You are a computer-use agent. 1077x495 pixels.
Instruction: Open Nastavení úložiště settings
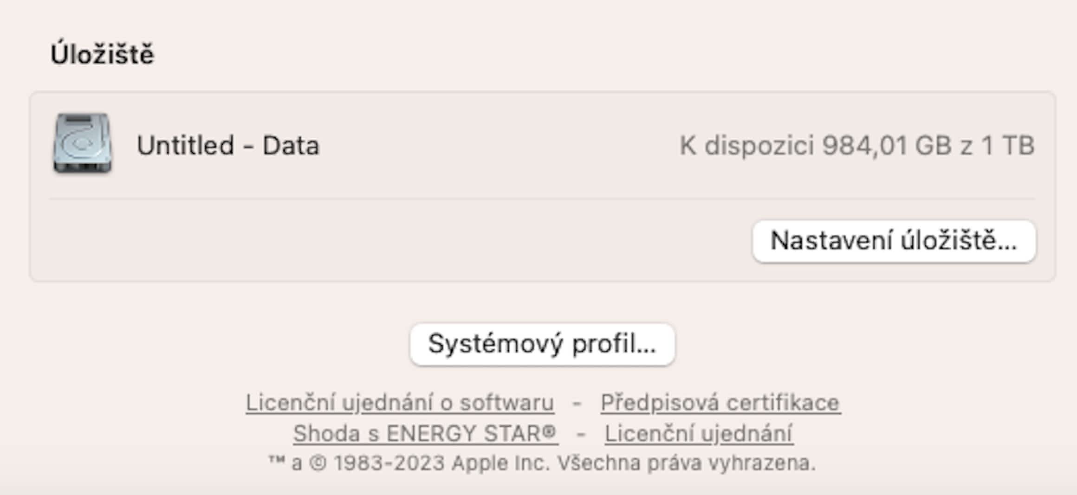pos(894,241)
